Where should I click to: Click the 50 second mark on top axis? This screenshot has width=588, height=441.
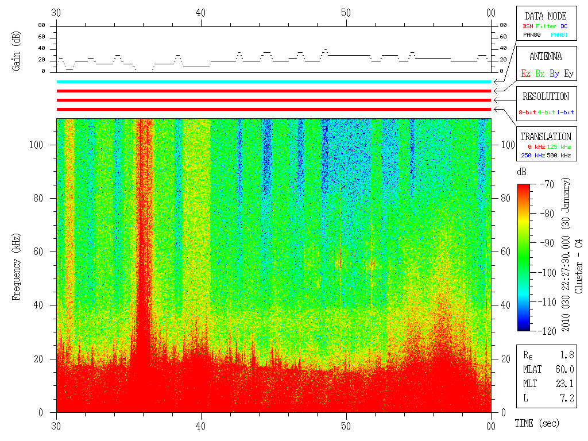click(346, 13)
